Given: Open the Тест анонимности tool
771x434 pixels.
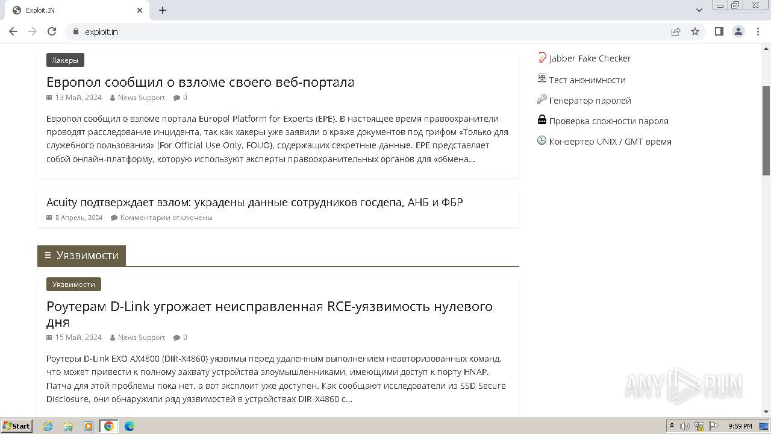Looking at the screenshot, I should coord(587,80).
